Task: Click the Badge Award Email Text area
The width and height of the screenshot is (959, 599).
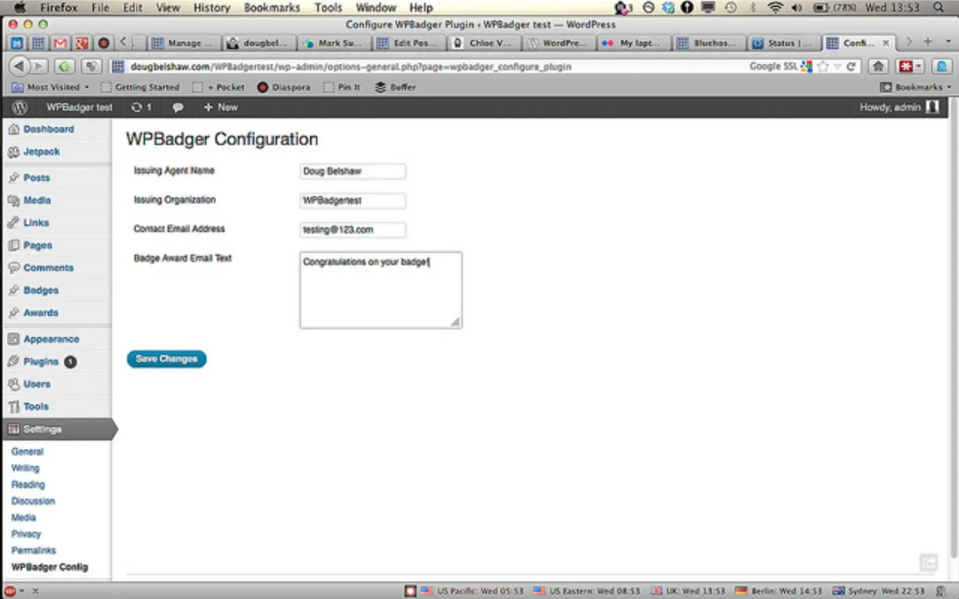Action: 381,290
